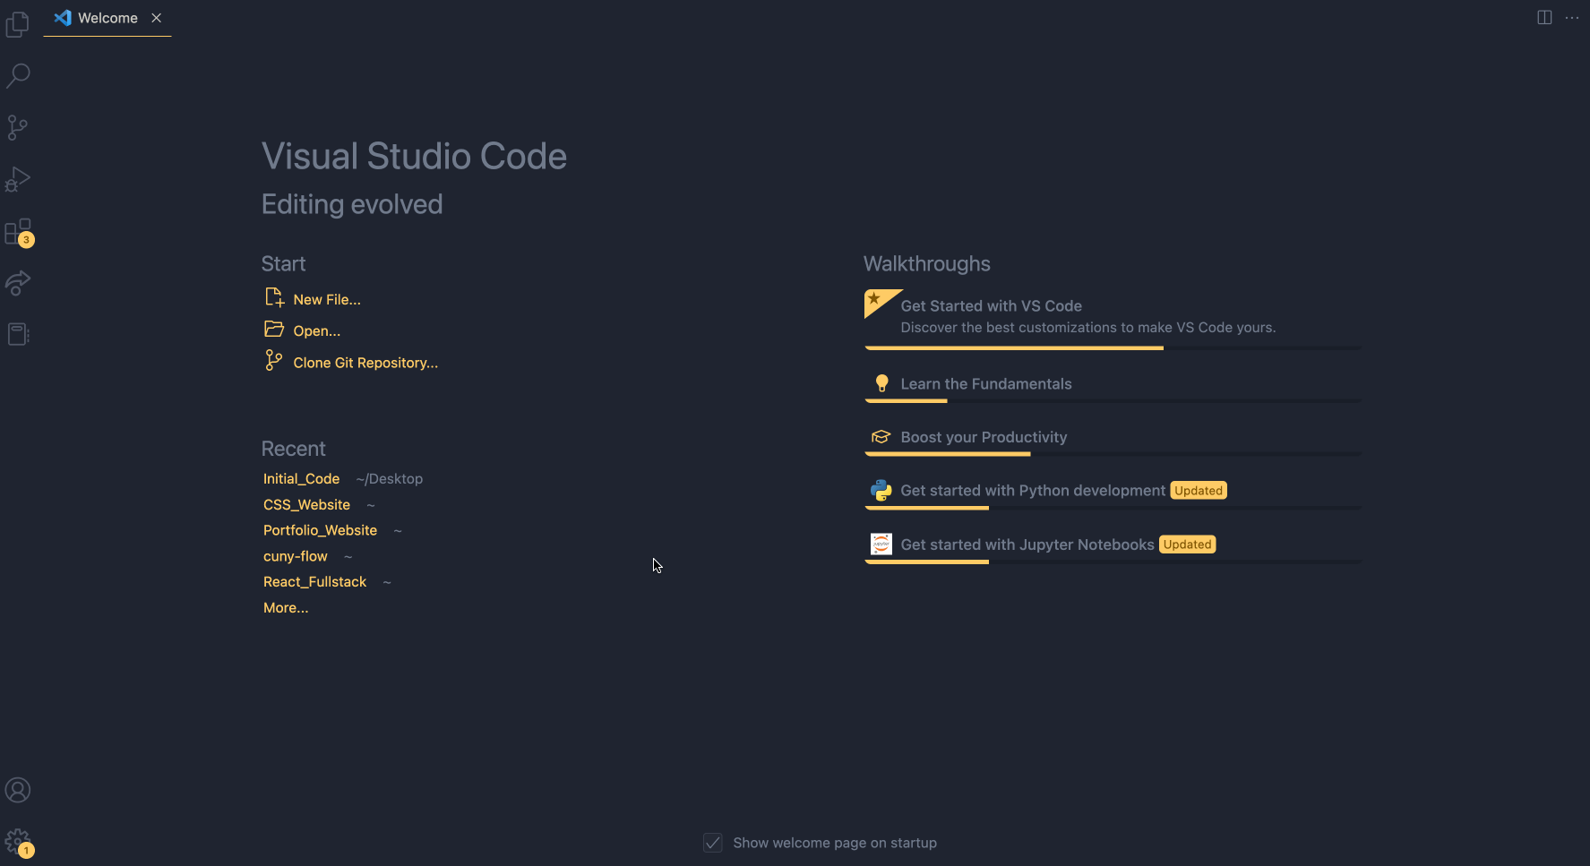Click the Updated badge on Python walkthrough
1590x866 pixels.
1199,491
